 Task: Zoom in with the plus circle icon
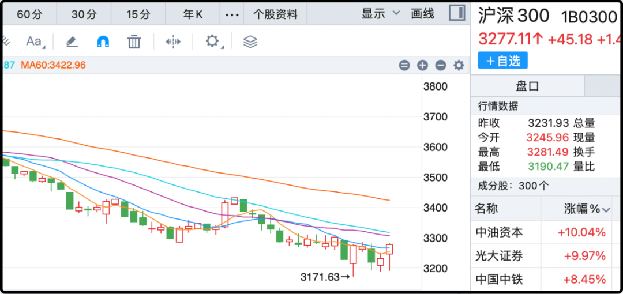click(422, 66)
